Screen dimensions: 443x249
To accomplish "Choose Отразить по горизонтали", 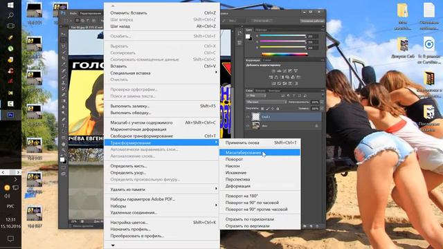I will 260,219.
